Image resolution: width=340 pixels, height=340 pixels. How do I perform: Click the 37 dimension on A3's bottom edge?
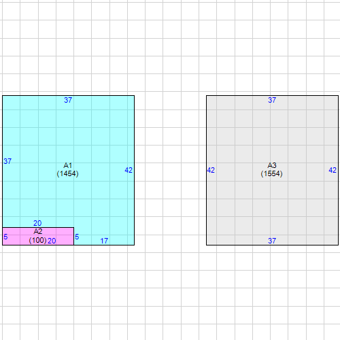pos(272,241)
